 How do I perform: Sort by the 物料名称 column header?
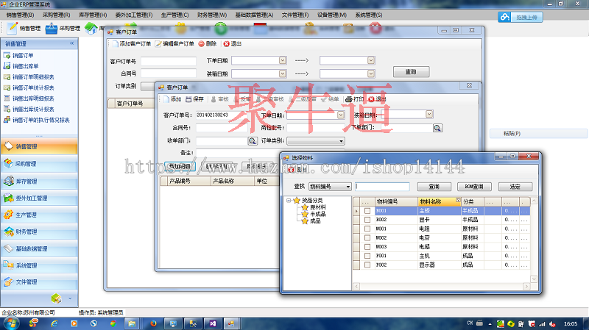(439, 202)
